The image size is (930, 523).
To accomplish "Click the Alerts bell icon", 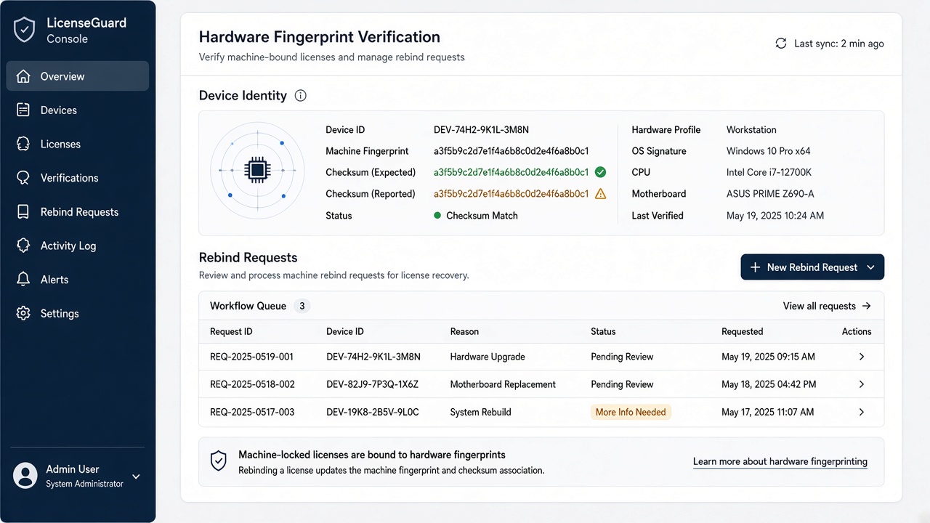I will coord(23,280).
